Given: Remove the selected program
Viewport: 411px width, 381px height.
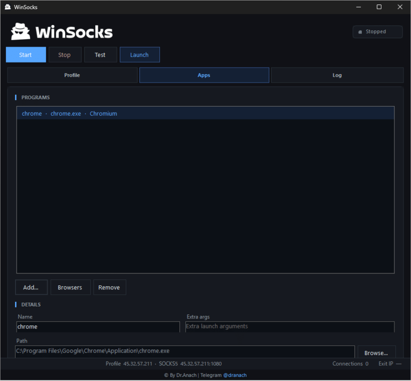Looking at the screenshot, I should [x=110, y=287].
